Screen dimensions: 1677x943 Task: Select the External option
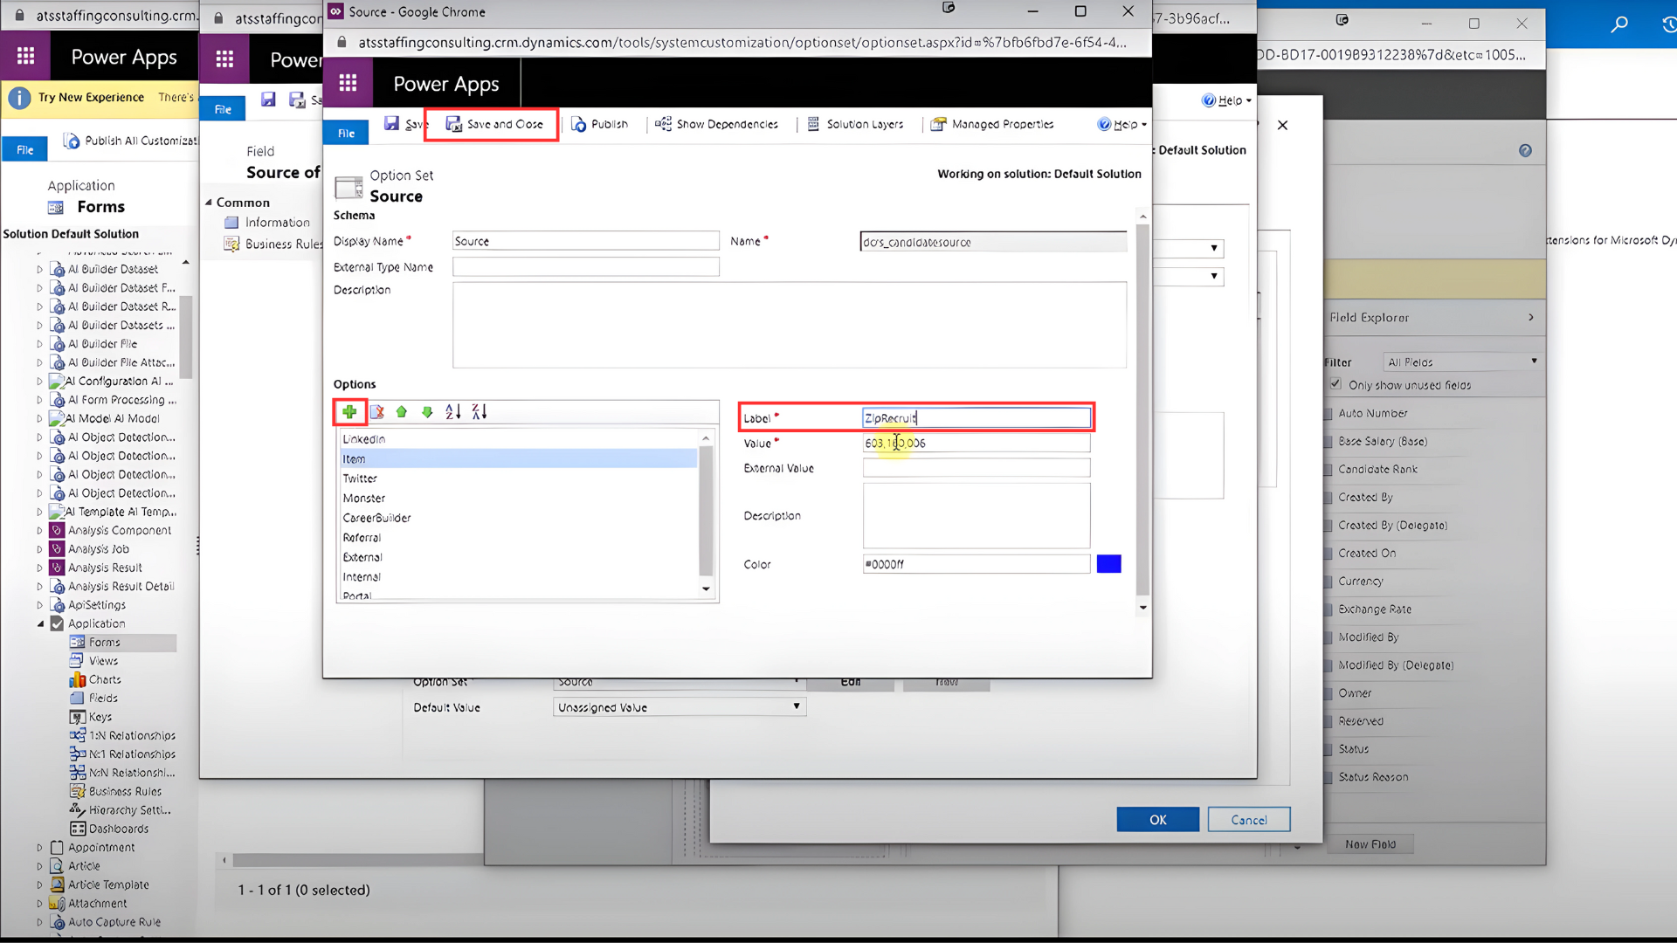coord(519,557)
